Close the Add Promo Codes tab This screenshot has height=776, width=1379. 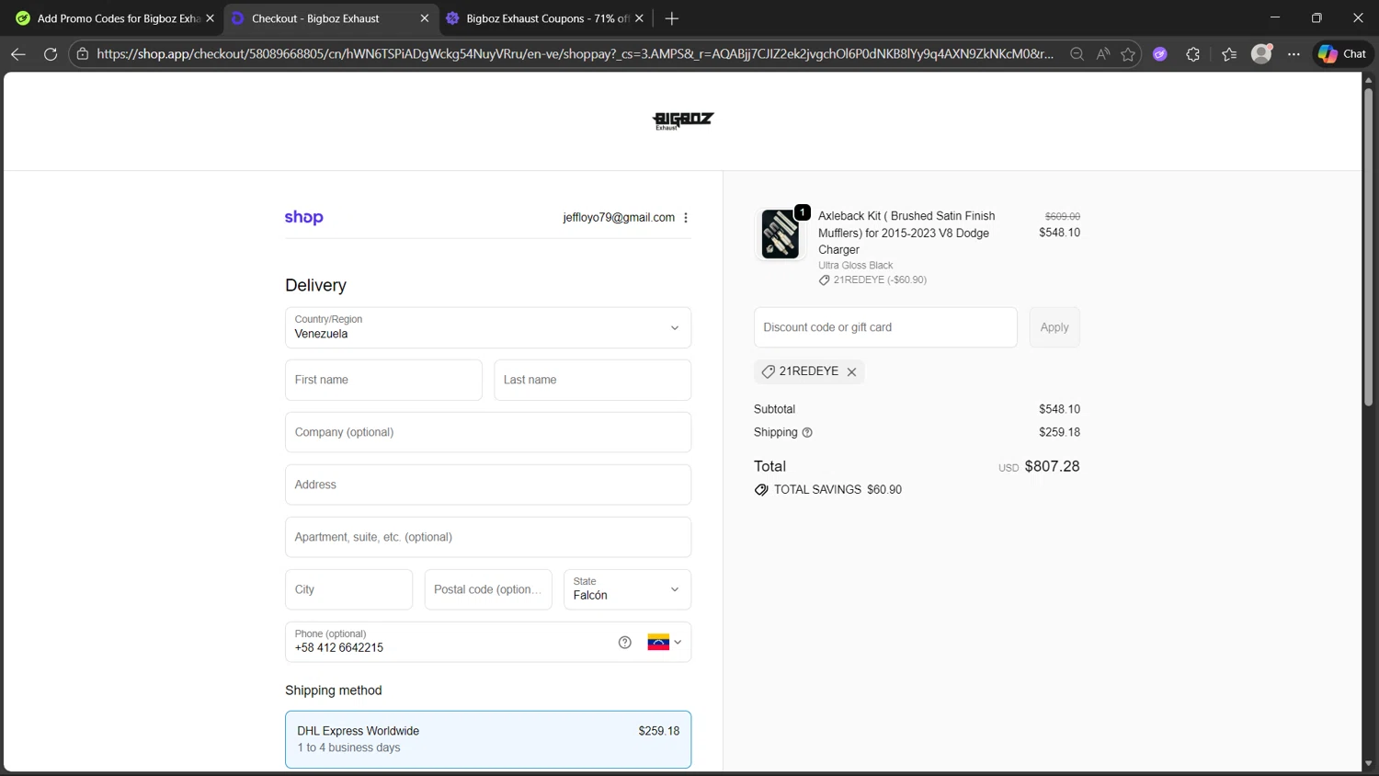point(210,18)
